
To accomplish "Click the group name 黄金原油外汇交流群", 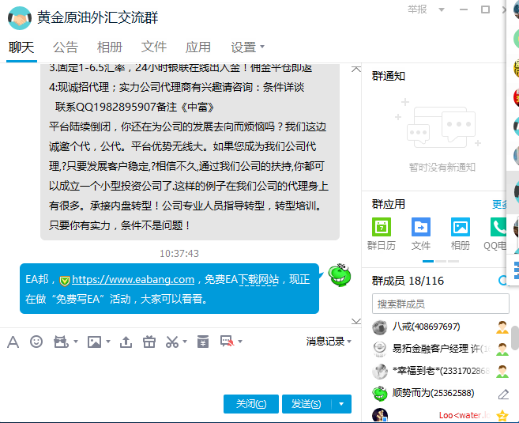I will pos(98,18).
